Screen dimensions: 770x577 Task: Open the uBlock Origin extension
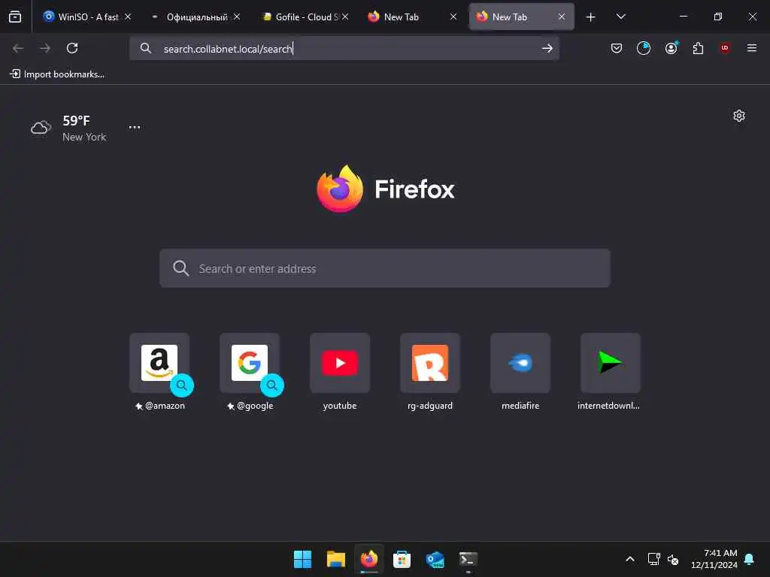point(725,48)
